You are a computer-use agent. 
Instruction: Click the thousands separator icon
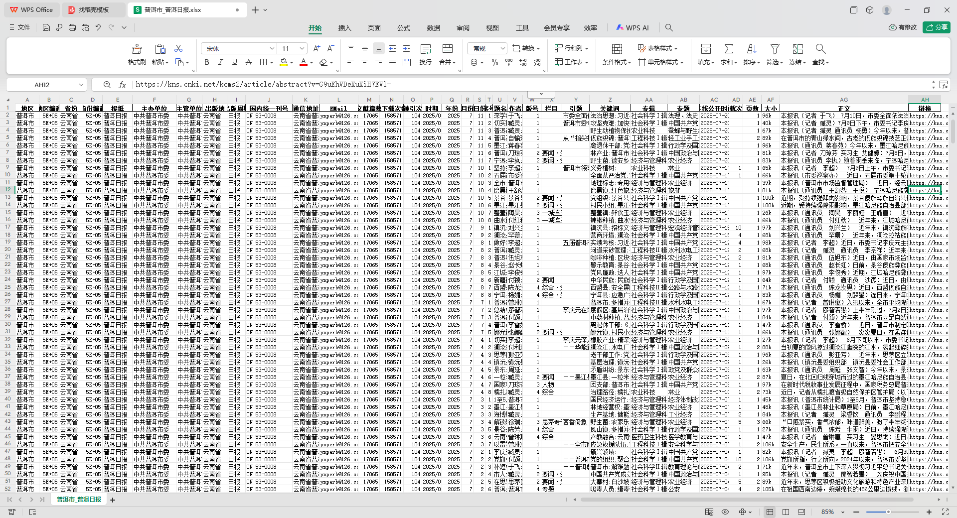508,62
